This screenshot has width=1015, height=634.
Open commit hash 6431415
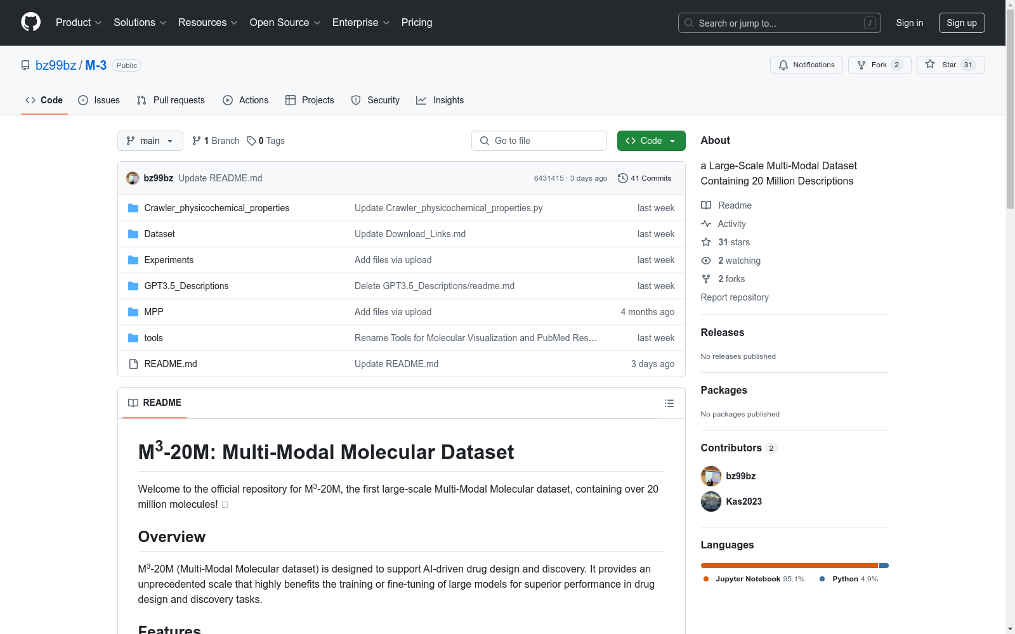549,178
